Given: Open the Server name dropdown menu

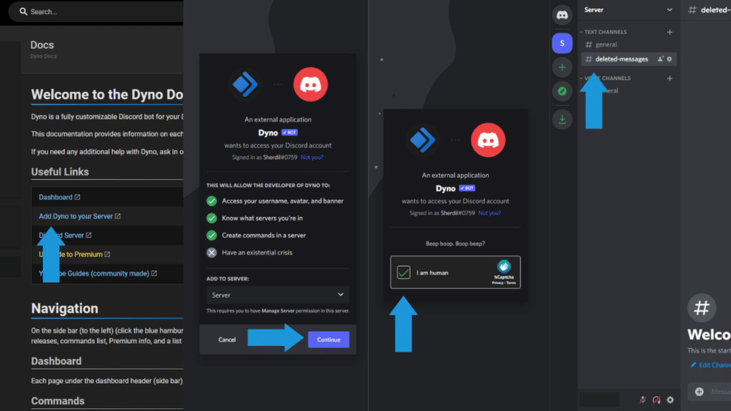Looking at the screenshot, I should click(x=628, y=10).
